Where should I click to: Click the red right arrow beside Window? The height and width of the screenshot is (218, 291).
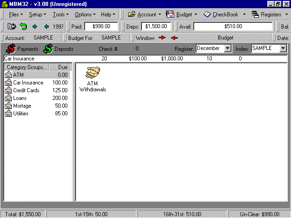coord(162,38)
